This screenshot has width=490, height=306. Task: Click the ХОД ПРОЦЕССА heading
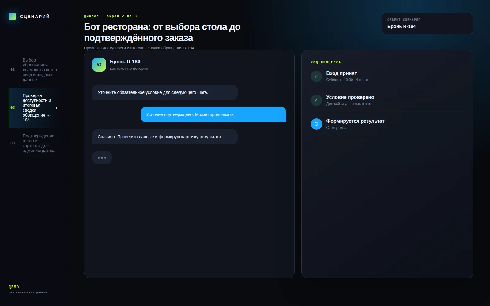[x=326, y=62]
